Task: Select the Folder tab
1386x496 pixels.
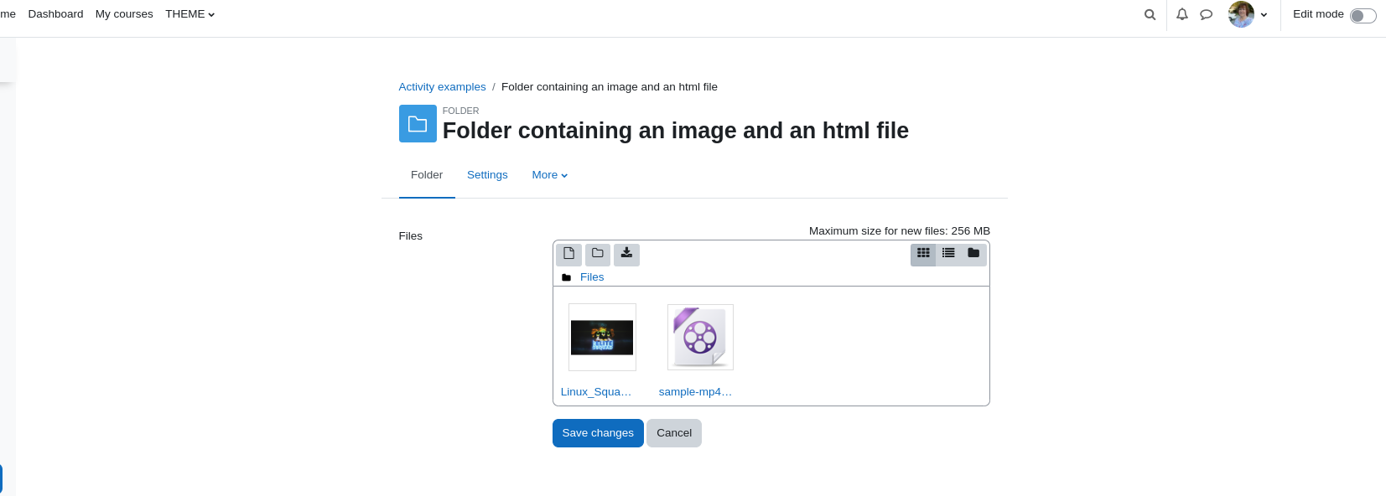Action: [427, 175]
